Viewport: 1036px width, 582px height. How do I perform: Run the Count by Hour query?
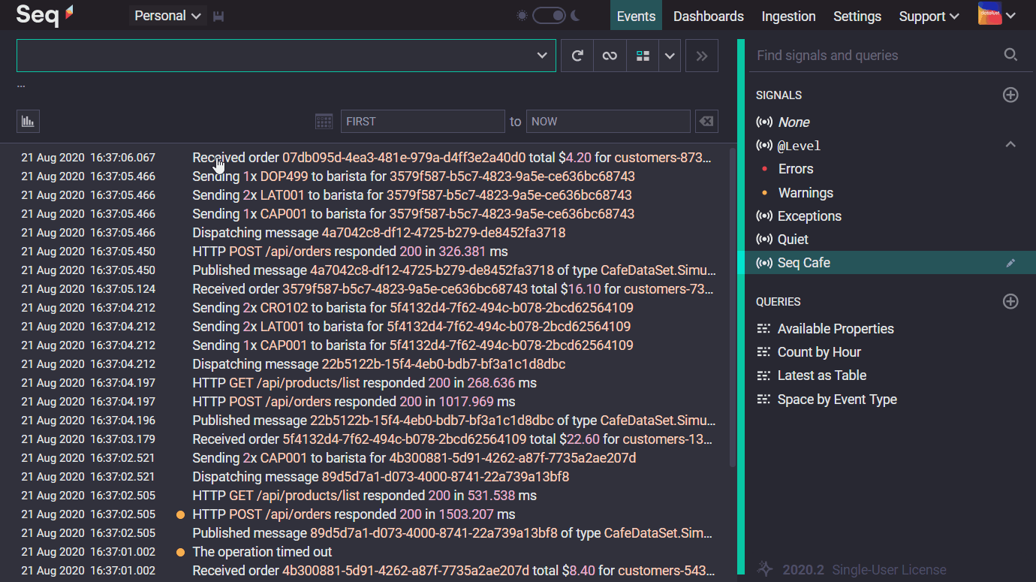(x=819, y=352)
